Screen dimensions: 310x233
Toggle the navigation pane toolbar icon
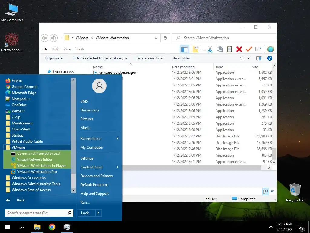click(x=184, y=49)
